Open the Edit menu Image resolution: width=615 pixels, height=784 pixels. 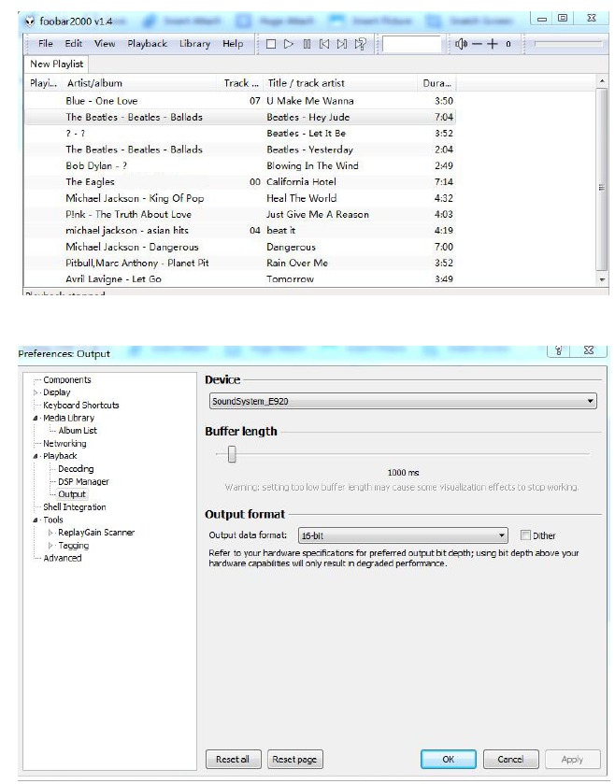click(x=74, y=44)
